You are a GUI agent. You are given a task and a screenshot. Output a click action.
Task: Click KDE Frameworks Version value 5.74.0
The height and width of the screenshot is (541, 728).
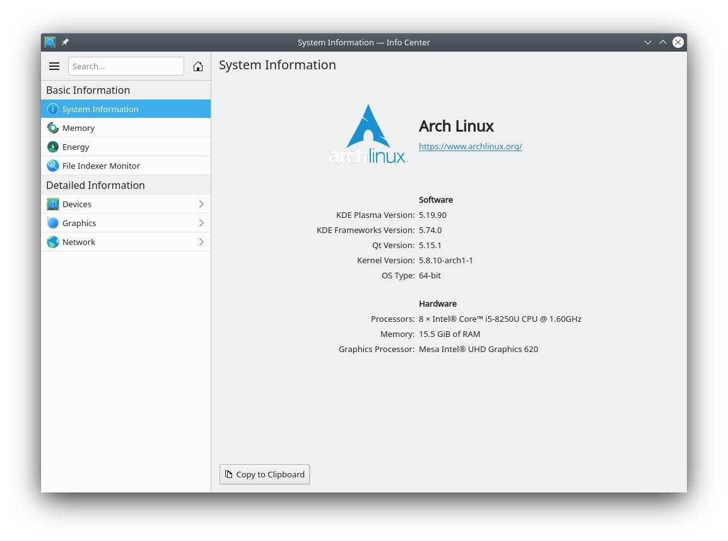point(430,230)
